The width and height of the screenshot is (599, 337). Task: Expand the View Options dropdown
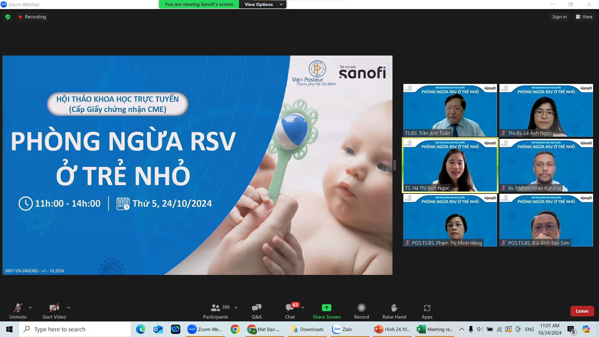pyautogui.click(x=262, y=4)
